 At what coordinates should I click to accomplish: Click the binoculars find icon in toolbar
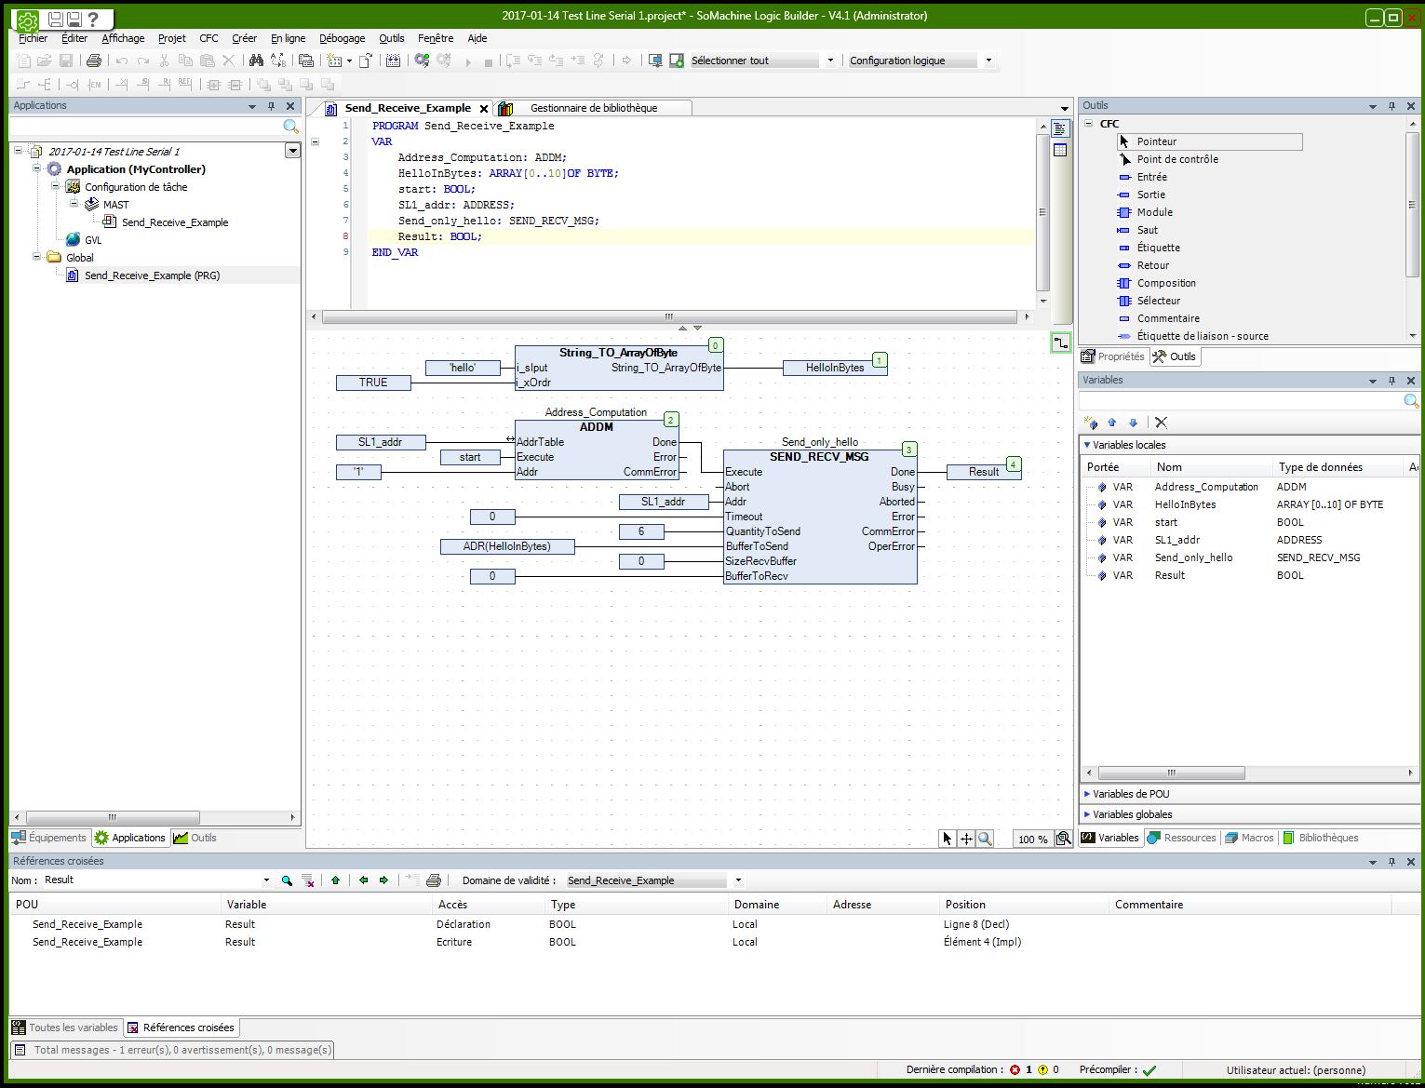pos(256,60)
